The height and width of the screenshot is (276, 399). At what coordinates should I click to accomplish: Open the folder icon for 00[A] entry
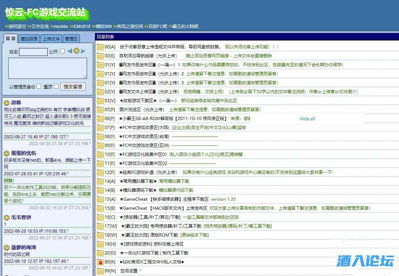pos(100,47)
